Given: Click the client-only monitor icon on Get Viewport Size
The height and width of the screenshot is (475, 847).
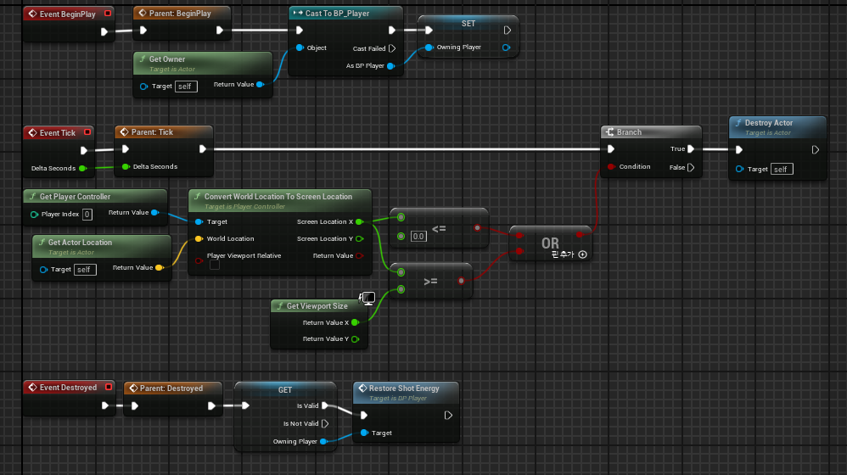Looking at the screenshot, I should click(367, 298).
